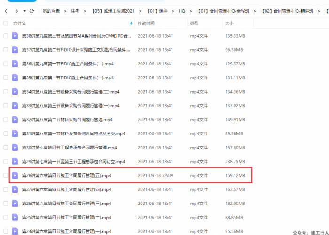329x235 pixels.
Task: Toggle sort direction blue arrow
Action: [x=131, y=23]
